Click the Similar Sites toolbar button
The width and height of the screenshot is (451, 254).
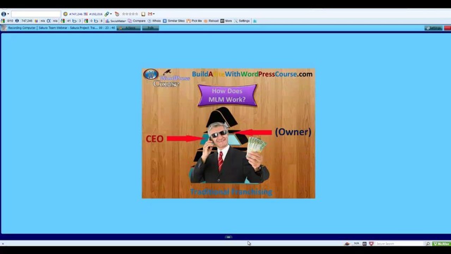(174, 21)
